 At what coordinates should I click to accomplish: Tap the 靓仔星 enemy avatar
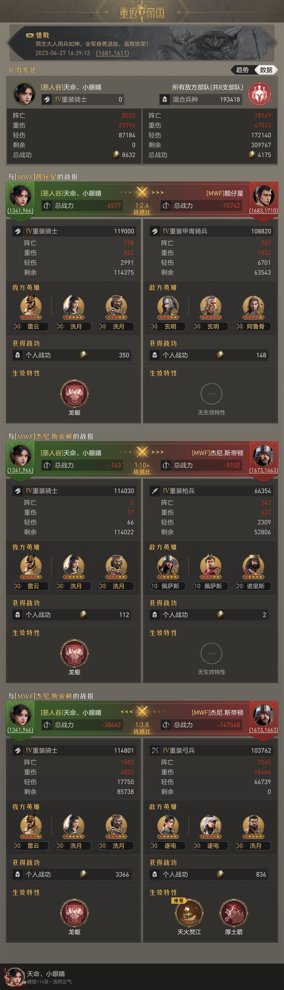pyautogui.click(x=264, y=196)
